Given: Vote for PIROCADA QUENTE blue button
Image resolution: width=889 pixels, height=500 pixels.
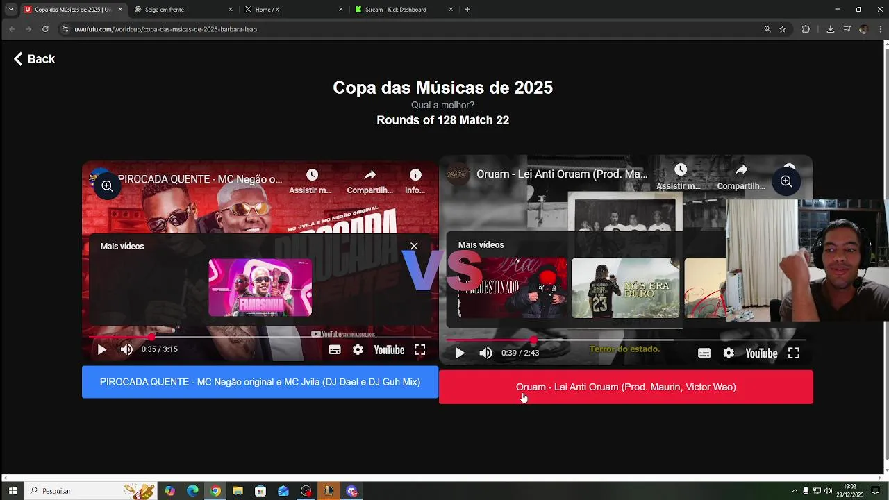Looking at the screenshot, I should (x=260, y=382).
